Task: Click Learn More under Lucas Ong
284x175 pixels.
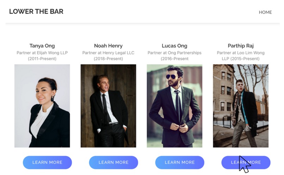Action: 180,162
